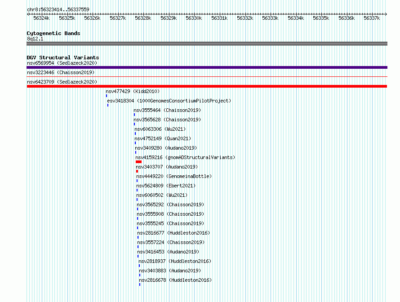Screen dimensions: 400x302
Task: Open nsv4159216 (gnomADStructuralVariants) label
Action: (x=185, y=157)
